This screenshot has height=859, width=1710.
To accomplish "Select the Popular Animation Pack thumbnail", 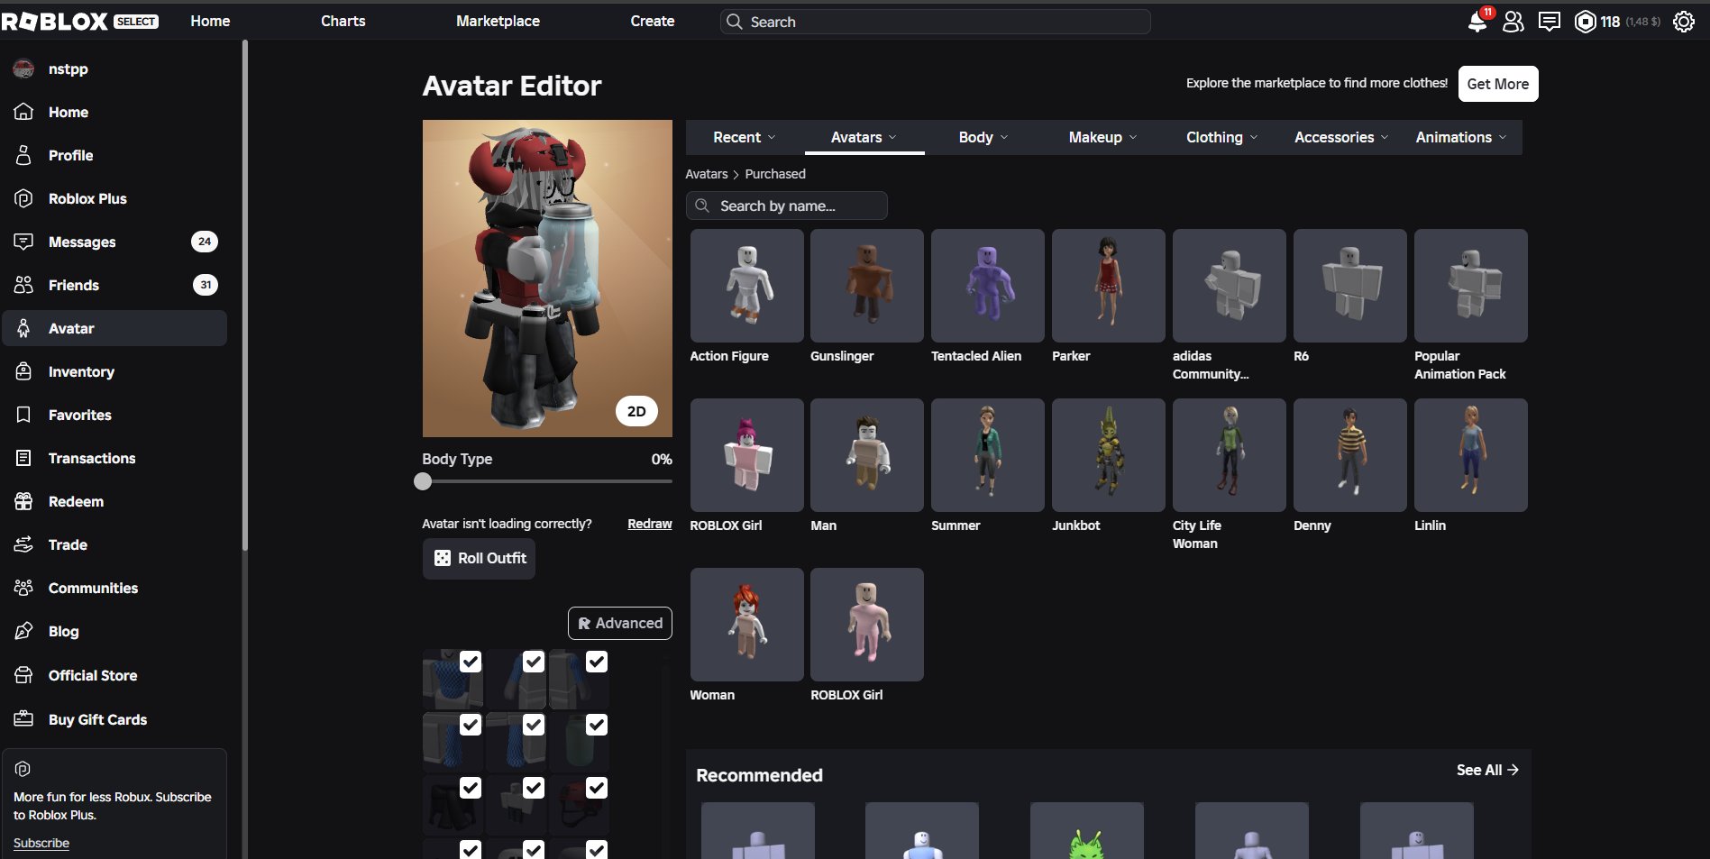I will [x=1471, y=286].
